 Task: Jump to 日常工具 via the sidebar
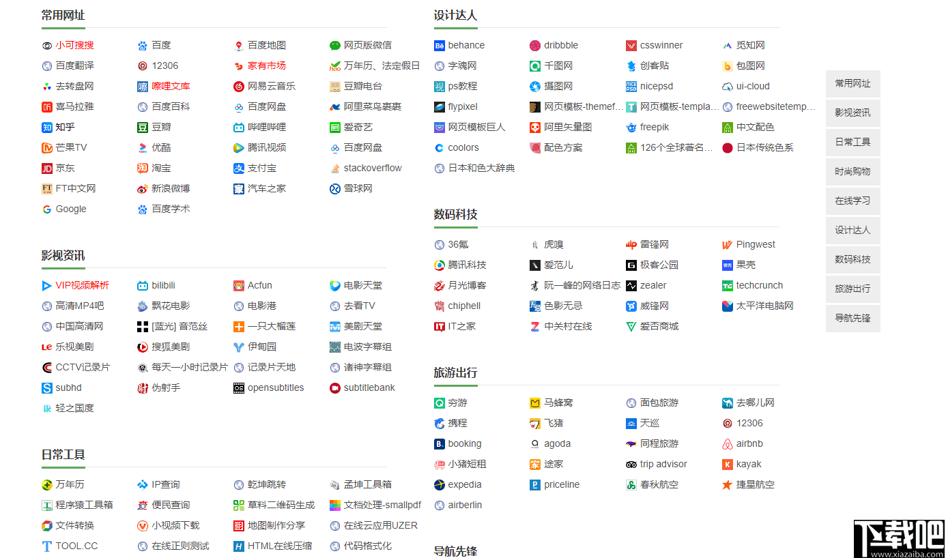click(852, 142)
